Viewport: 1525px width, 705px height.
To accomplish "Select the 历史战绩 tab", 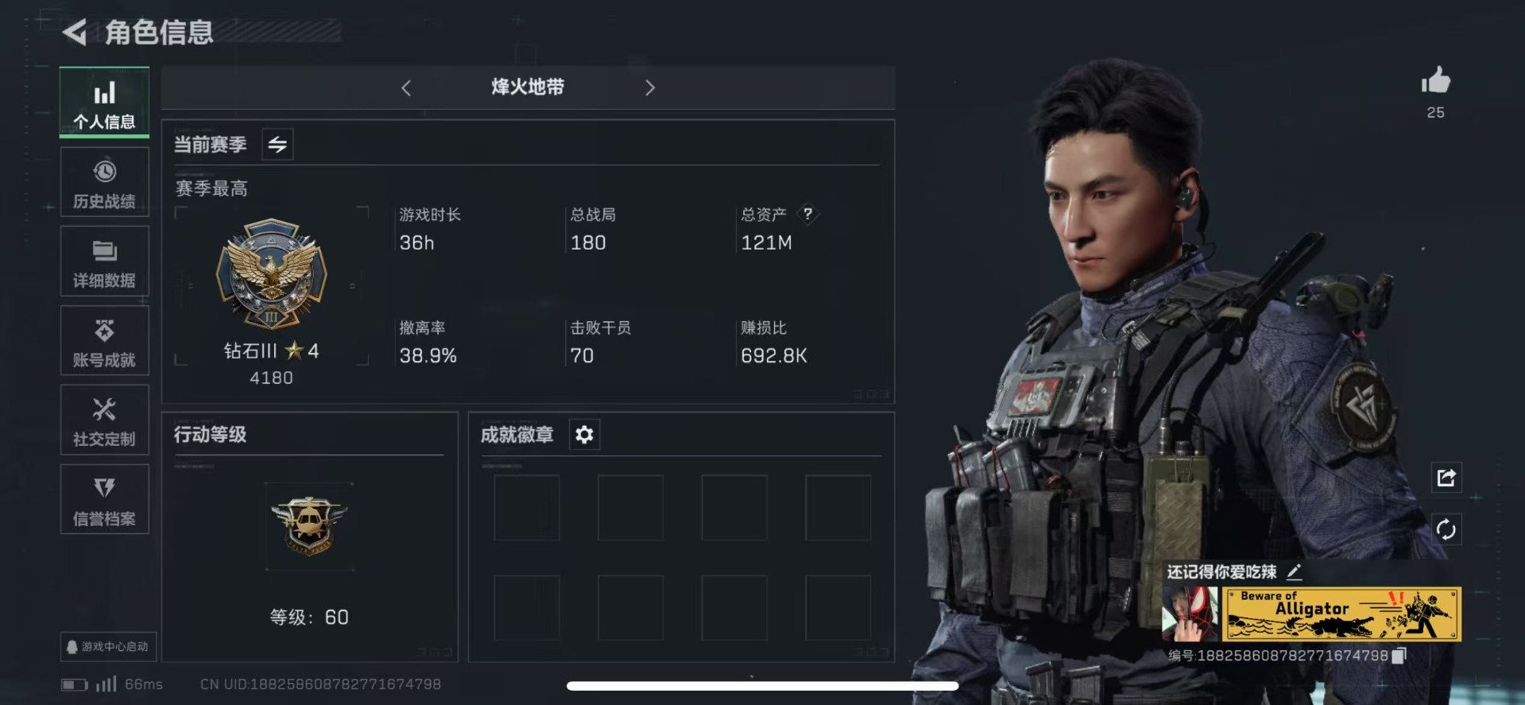I will tap(104, 182).
